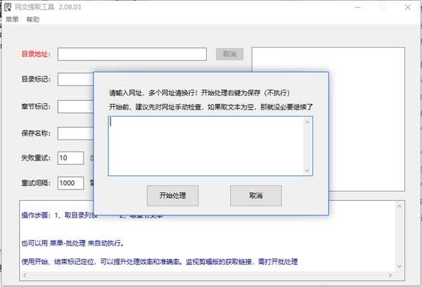The height and width of the screenshot is (287, 422).
Task: Click the 操作步骤 instruction line
Action: (92, 215)
